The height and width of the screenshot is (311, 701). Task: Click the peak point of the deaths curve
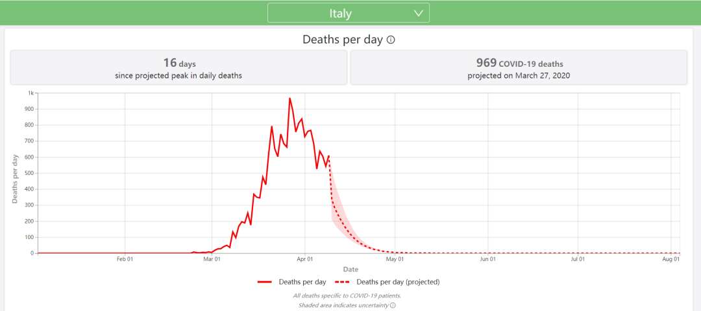[x=289, y=98]
